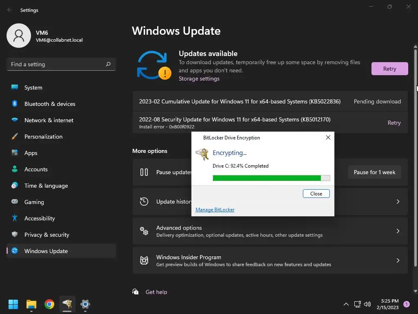Screen dimensions: 418x314
Task: Open Google Chrome from taskbar
Action: point(49,304)
